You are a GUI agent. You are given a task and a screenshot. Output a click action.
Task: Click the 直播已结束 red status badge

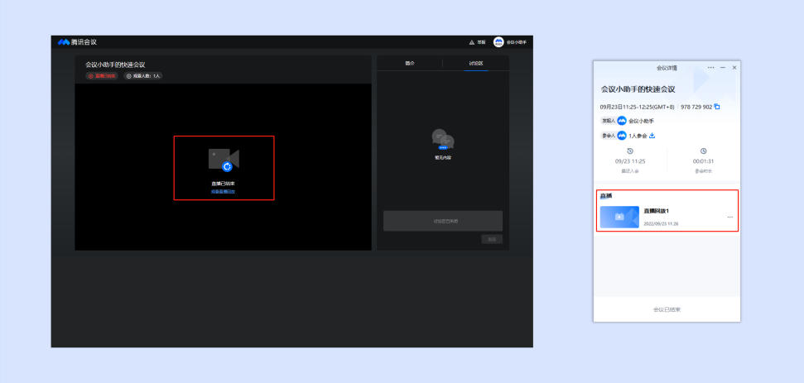(x=102, y=76)
